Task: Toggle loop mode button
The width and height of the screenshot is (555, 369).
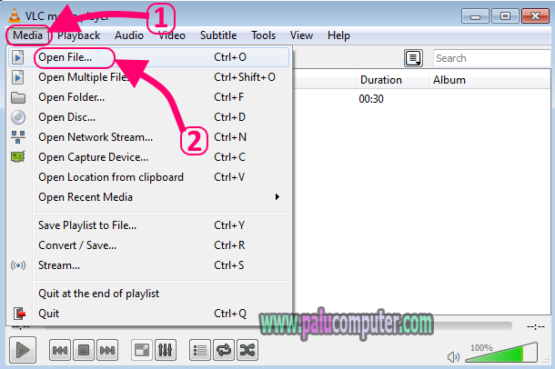Action: tap(224, 350)
